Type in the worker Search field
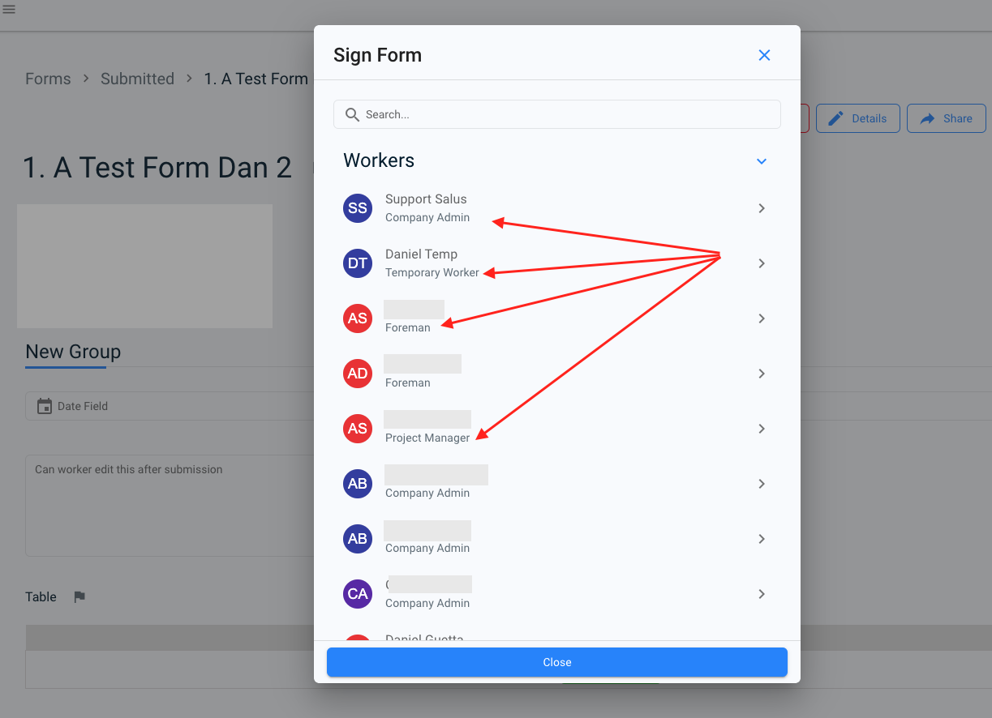The image size is (992, 718). tap(568, 114)
